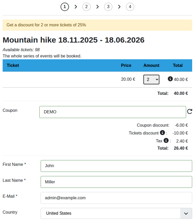The width and height of the screenshot is (194, 222).
Task: Open the ticket Amount dropdown
Action: click(x=151, y=79)
